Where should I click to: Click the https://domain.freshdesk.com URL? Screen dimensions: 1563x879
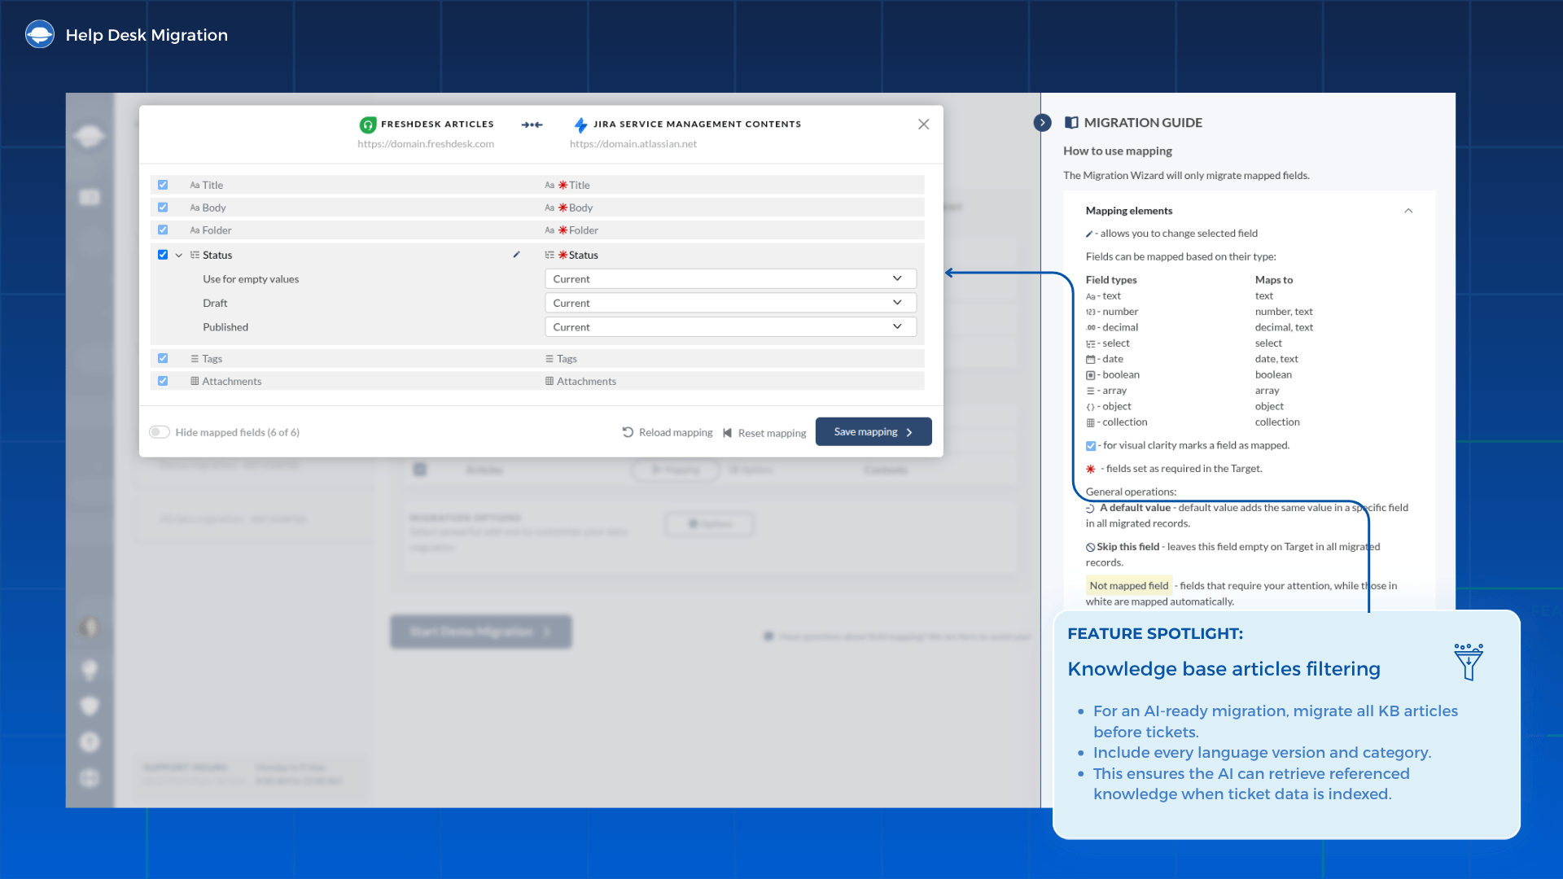coord(426,144)
